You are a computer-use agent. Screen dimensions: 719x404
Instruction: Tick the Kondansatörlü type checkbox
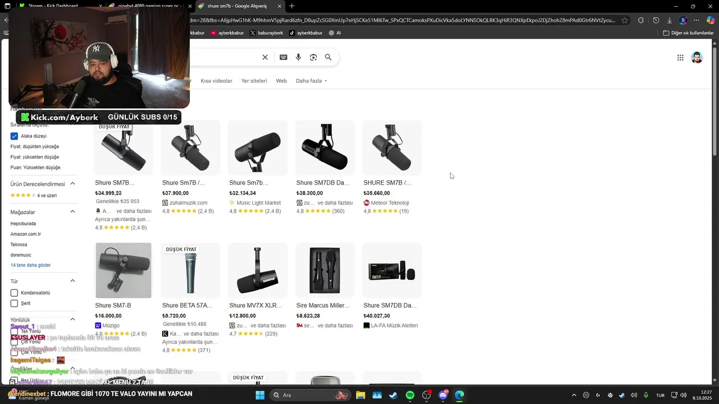click(14, 293)
